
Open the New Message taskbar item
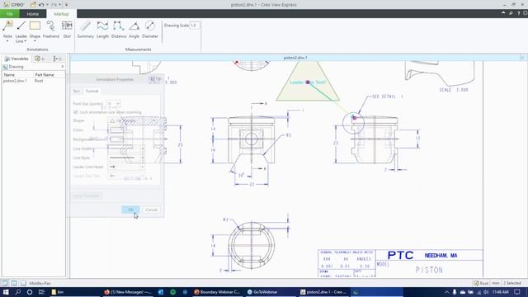(x=128, y=292)
